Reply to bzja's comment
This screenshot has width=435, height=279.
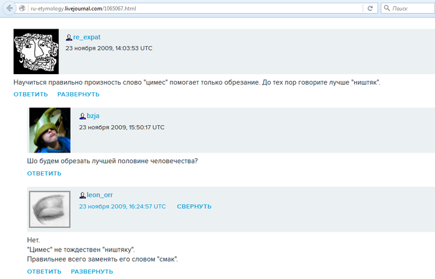(x=44, y=174)
